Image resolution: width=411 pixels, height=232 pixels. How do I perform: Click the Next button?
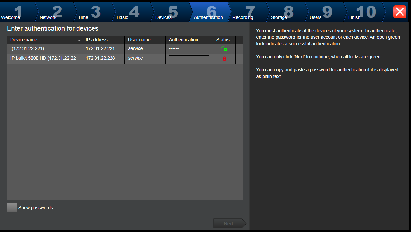[229, 224]
